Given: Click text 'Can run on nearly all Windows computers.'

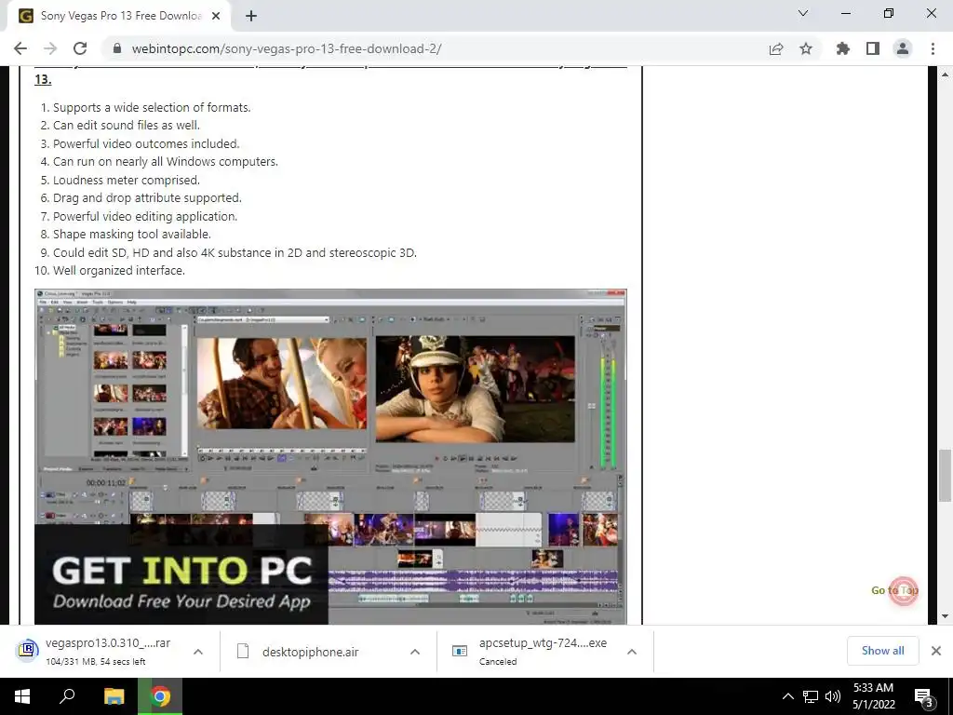Looking at the screenshot, I should pyautogui.click(x=166, y=162).
